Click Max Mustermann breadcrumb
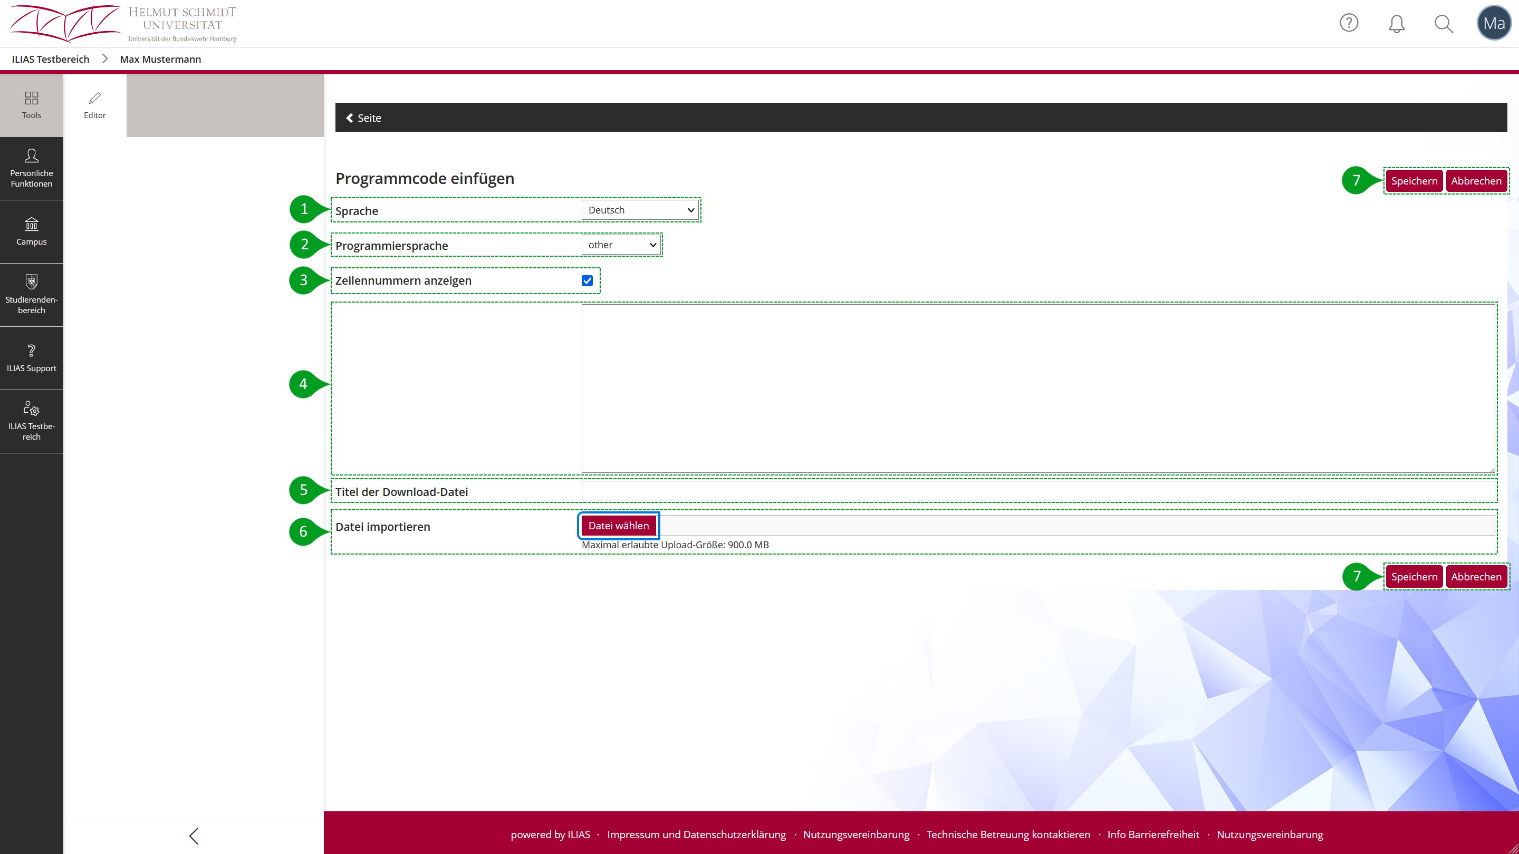Image resolution: width=1519 pixels, height=854 pixels. coord(160,59)
